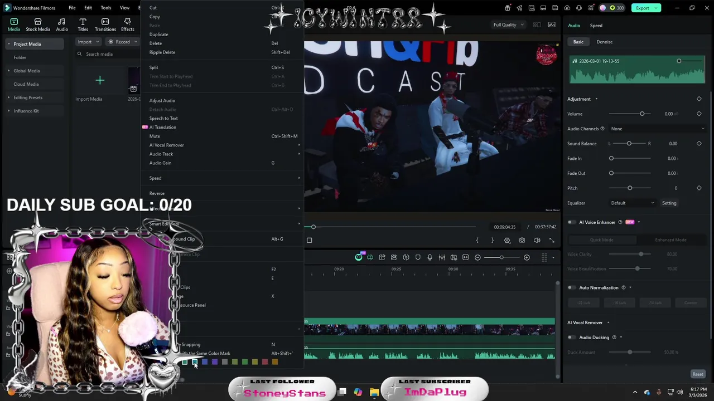714x401 pixels.
Task: Click the timeline marker shield icon
Action: point(418,257)
